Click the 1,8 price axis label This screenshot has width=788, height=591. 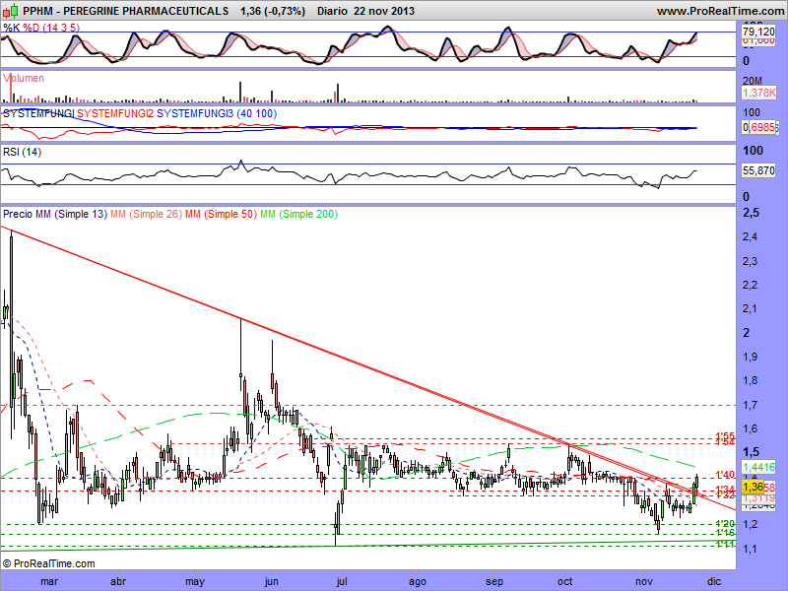pos(751,380)
